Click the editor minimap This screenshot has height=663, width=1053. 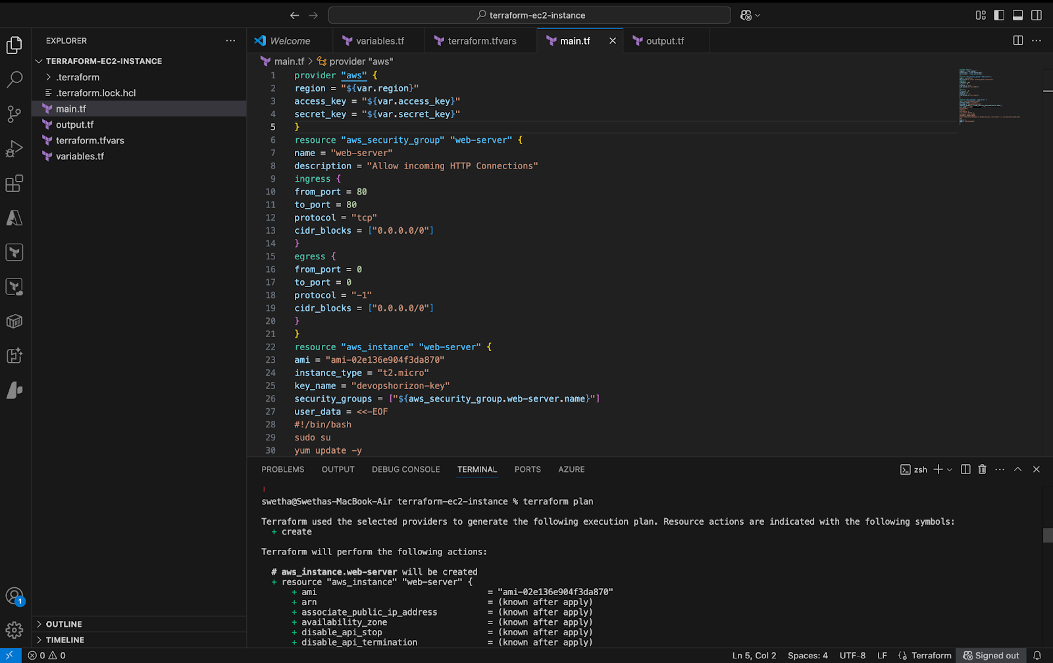click(x=990, y=96)
